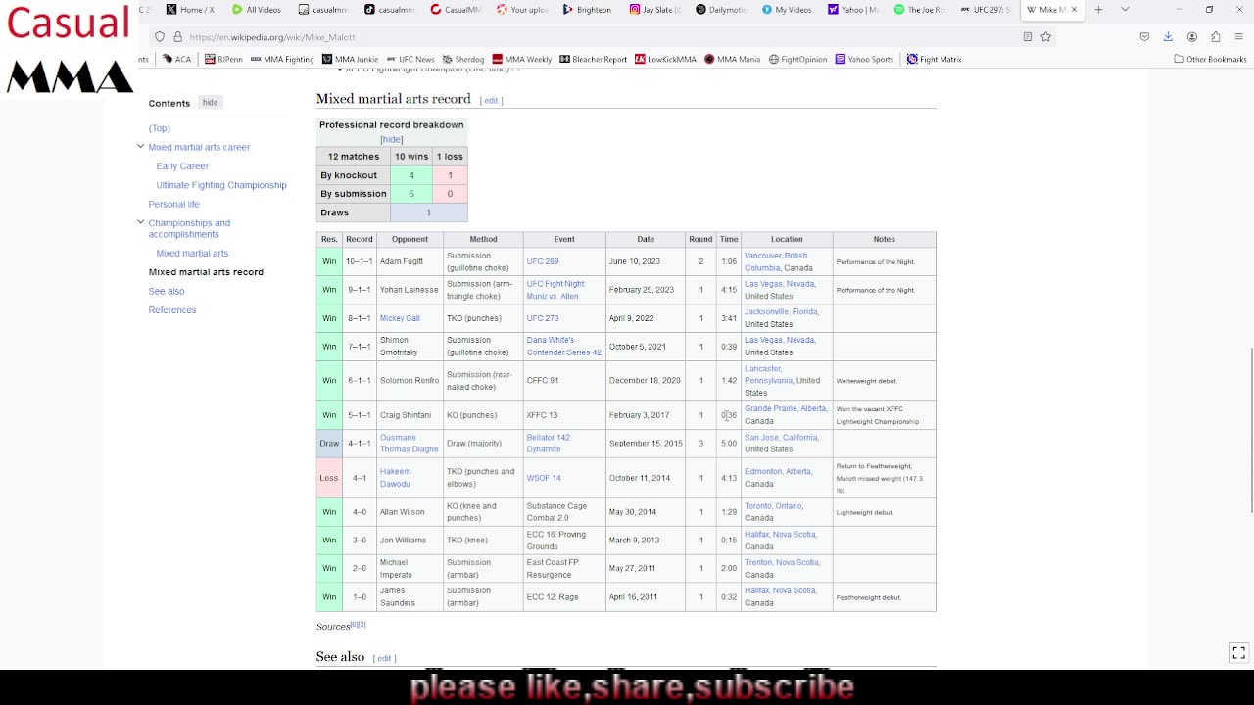Switch to the Home / X browser tab
The height and width of the screenshot is (705, 1254).
pyautogui.click(x=190, y=10)
